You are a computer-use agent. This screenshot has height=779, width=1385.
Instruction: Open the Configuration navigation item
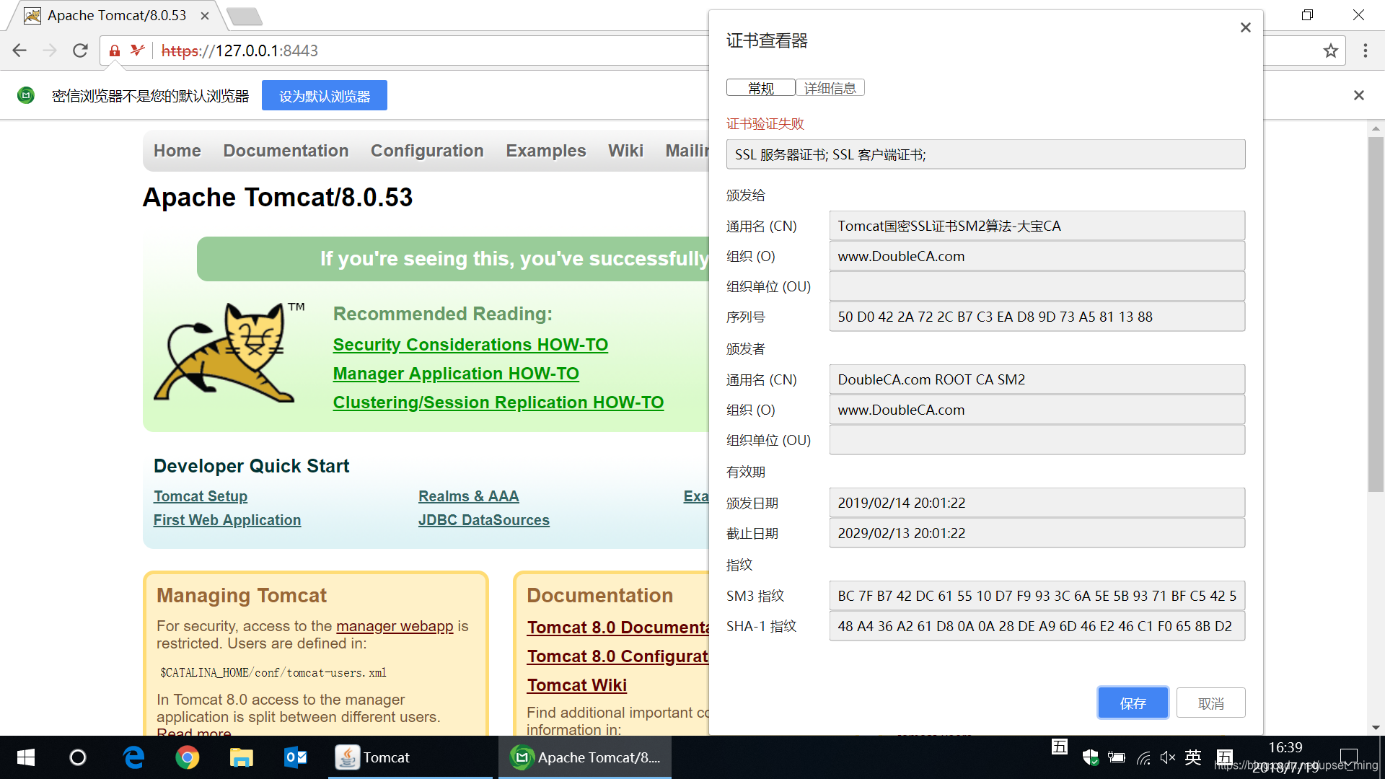pos(427,151)
